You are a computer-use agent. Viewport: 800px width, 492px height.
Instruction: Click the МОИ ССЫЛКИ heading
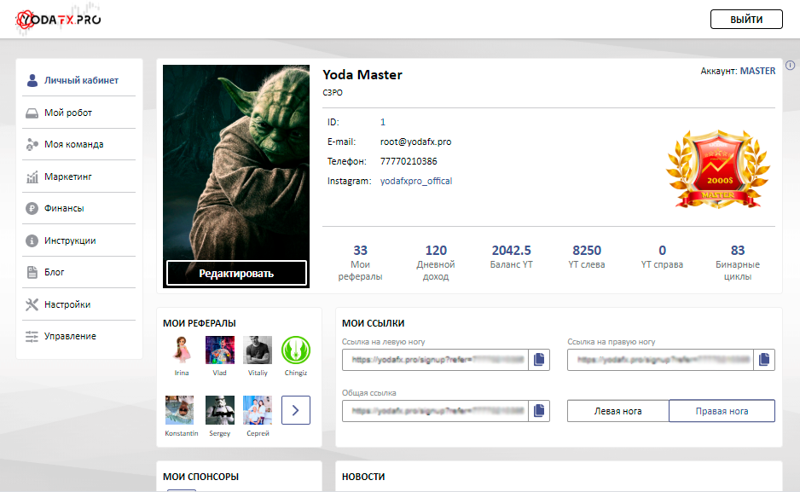[373, 323]
